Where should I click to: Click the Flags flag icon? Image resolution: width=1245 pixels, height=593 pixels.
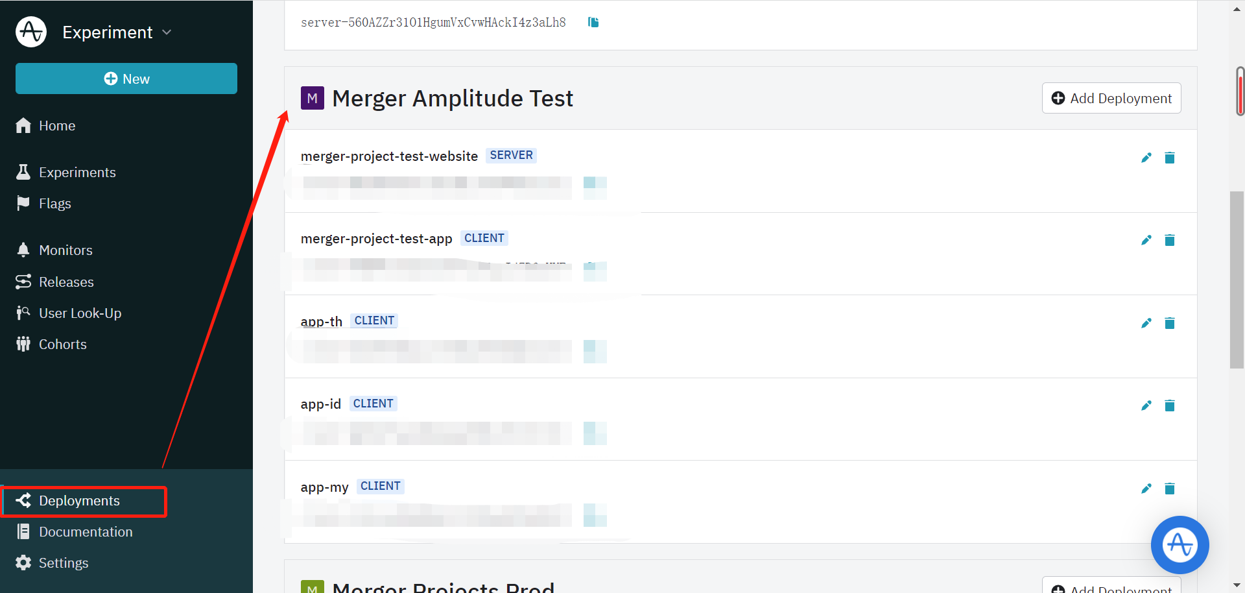[23, 204]
